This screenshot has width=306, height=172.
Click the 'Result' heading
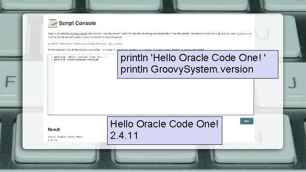click(54, 130)
